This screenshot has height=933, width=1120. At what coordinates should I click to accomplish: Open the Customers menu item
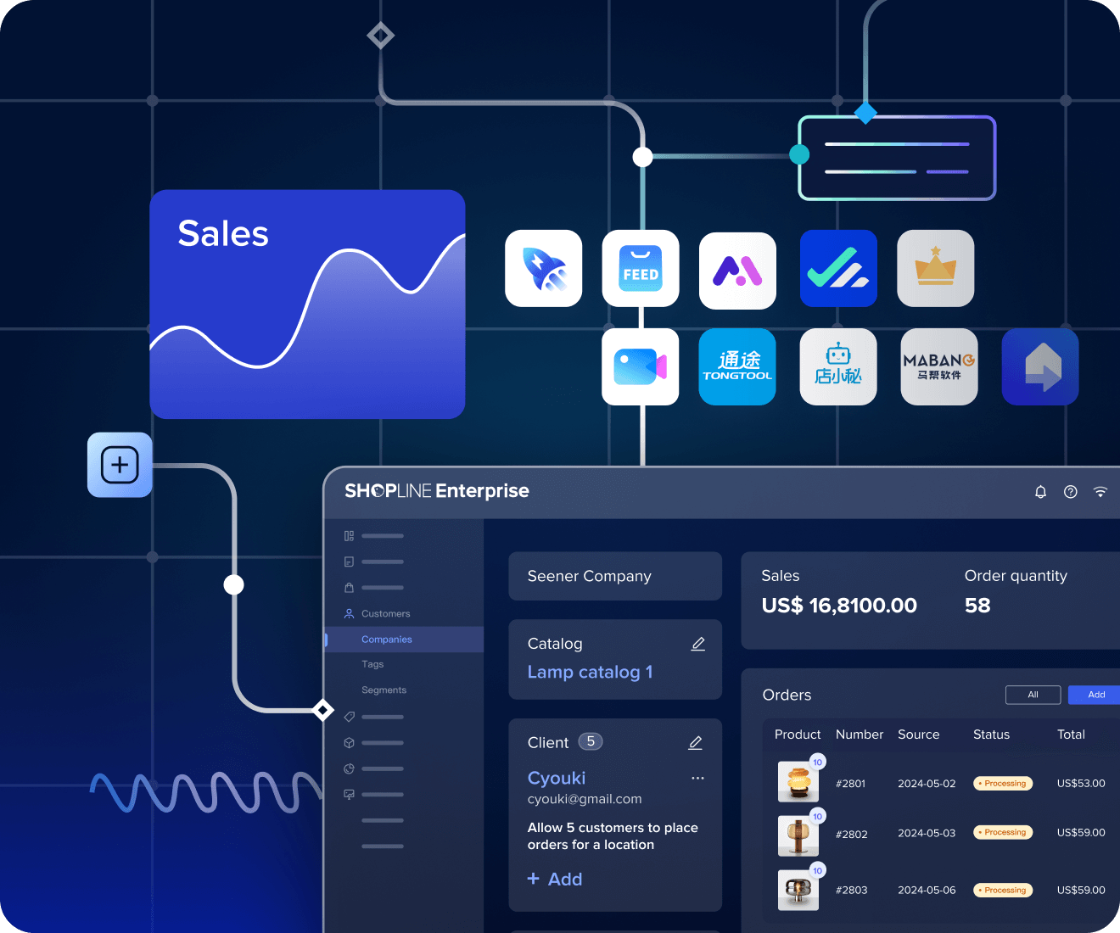(385, 613)
